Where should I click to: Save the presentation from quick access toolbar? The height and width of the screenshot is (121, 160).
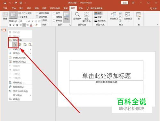pyautogui.click(x=5, y=3)
